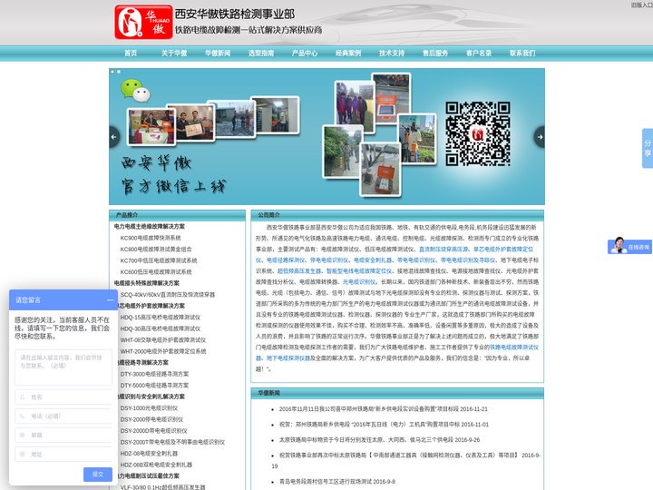Open DSY-2000D带电电缆识别仪 link
Screen dimensions: 653x490
pos(153,431)
